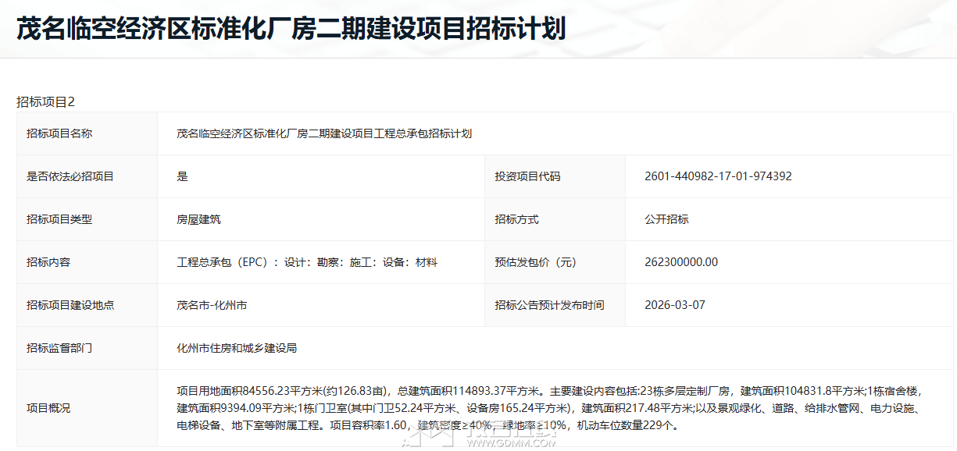957x451 pixels.
Task: Click the 茂名市-化州市 location value
Action: pos(212,305)
